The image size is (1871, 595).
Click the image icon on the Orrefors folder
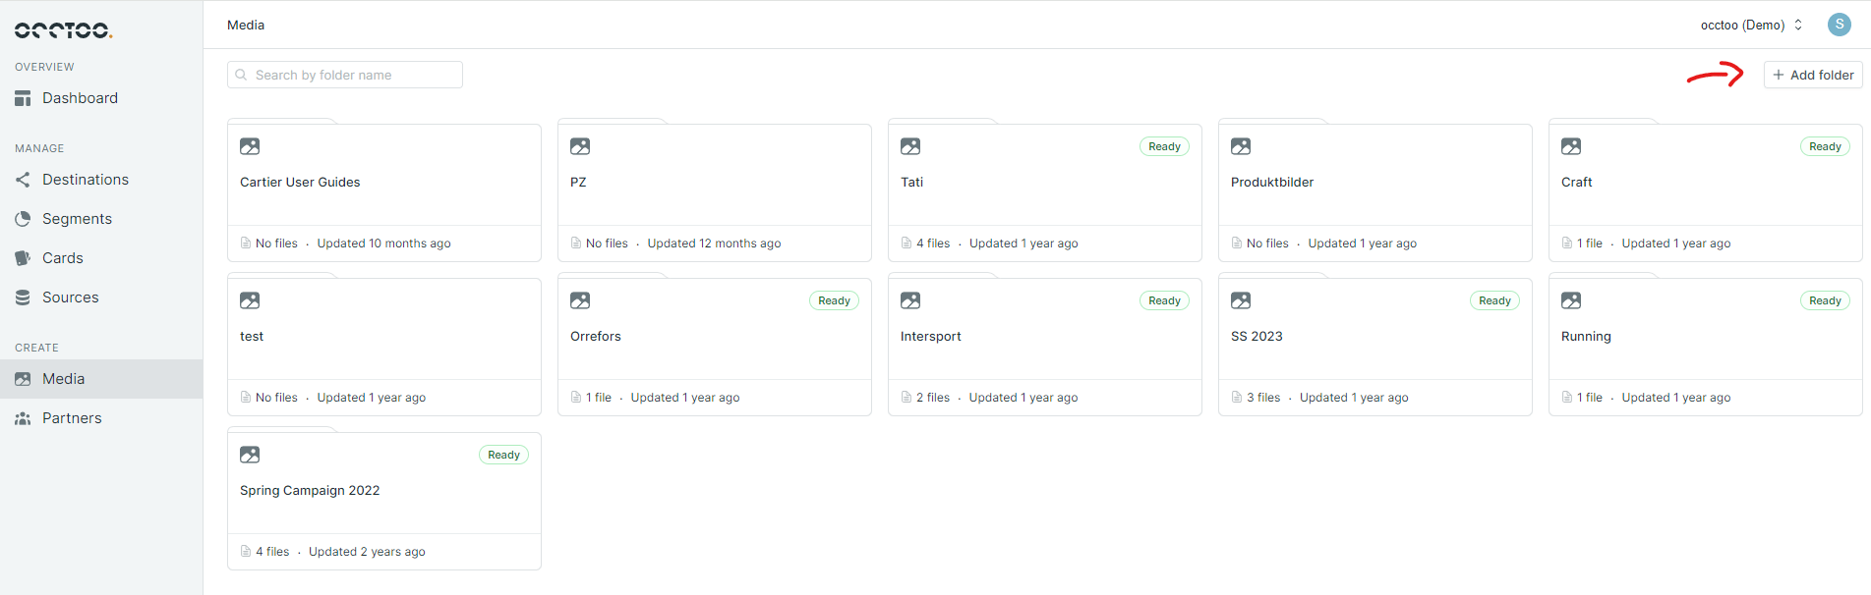point(580,300)
